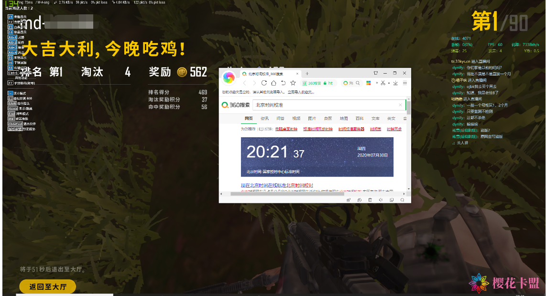Click the bookmark star icon
Image resolution: width=546 pixels, height=296 pixels.
(293, 83)
